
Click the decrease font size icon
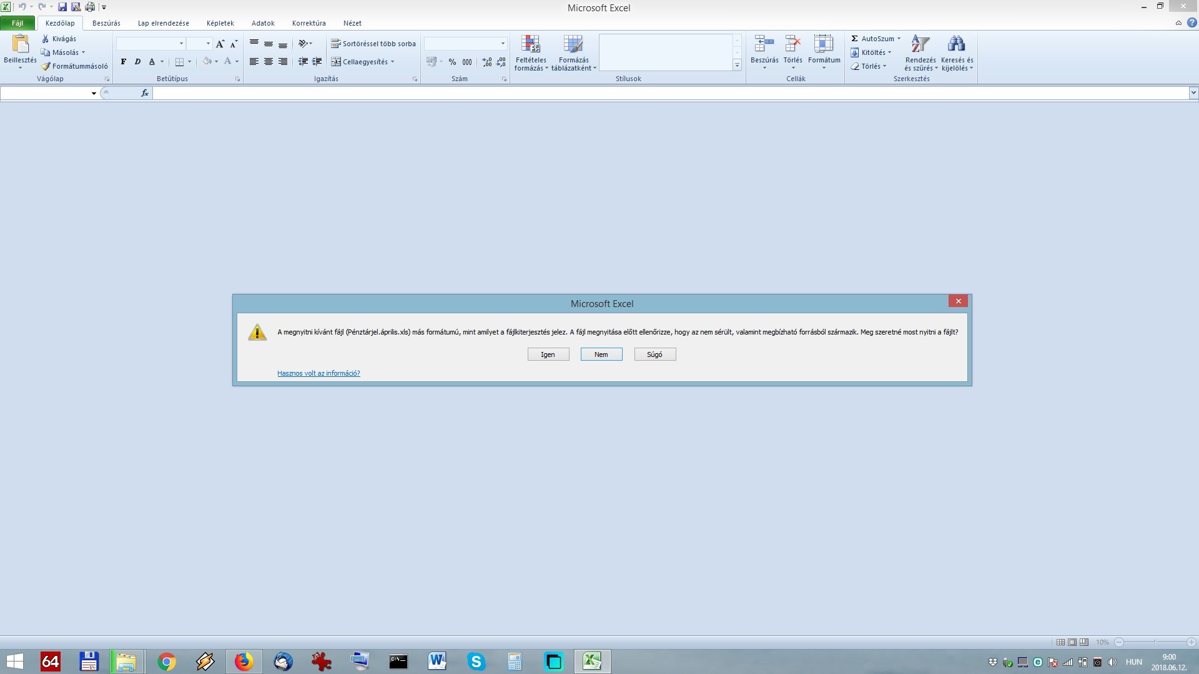point(234,44)
